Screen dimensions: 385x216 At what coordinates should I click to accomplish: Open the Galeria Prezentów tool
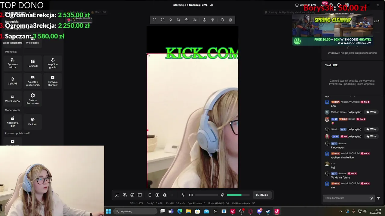point(32,99)
